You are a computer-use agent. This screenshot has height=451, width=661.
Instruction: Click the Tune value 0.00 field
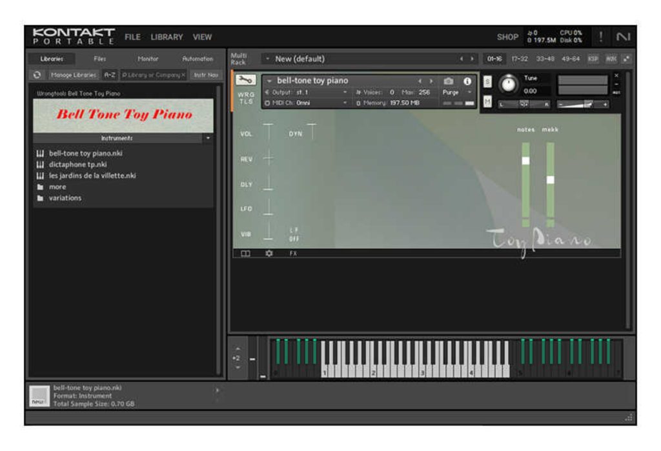(x=536, y=90)
